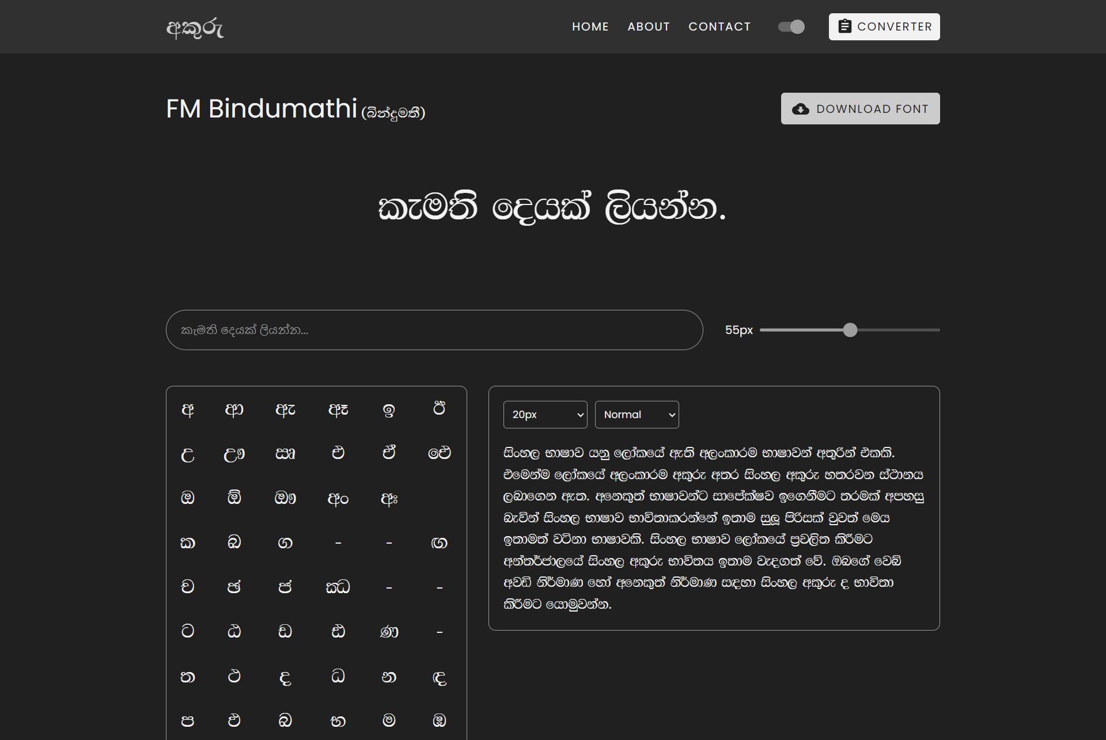
Task: Click the ප character tile
Action: (187, 720)
